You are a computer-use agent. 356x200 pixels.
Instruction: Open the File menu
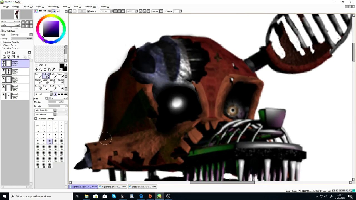(x=5, y=7)
